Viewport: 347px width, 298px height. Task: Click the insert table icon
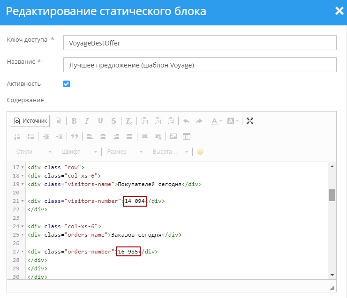pyautogui.click(x=187, y=136)
